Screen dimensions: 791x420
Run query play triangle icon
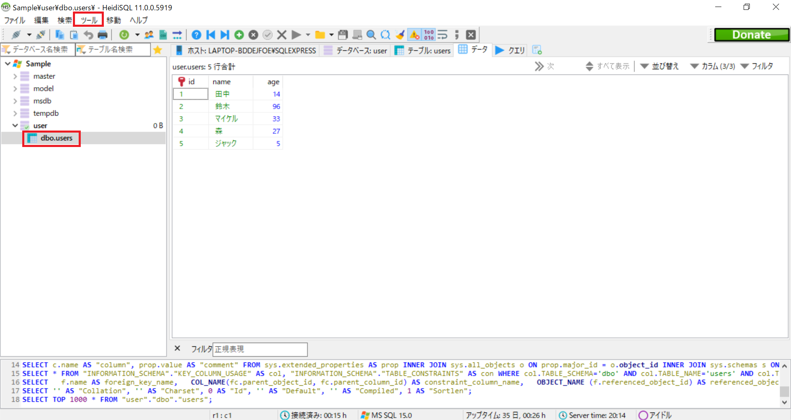296,35
